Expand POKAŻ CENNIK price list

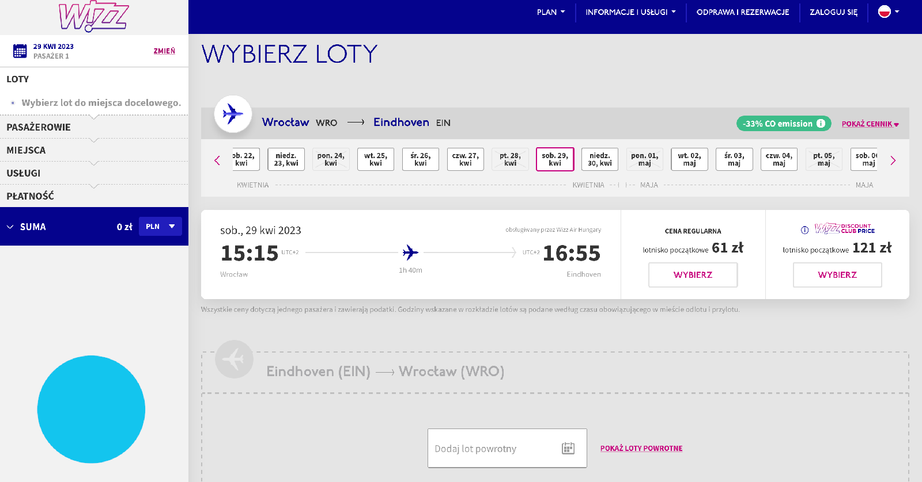click(x=870, y=124)
